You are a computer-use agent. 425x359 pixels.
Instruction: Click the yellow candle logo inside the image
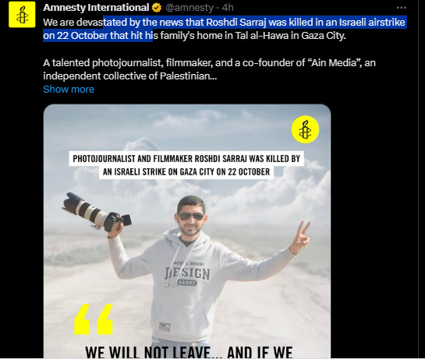click(305, 129)
